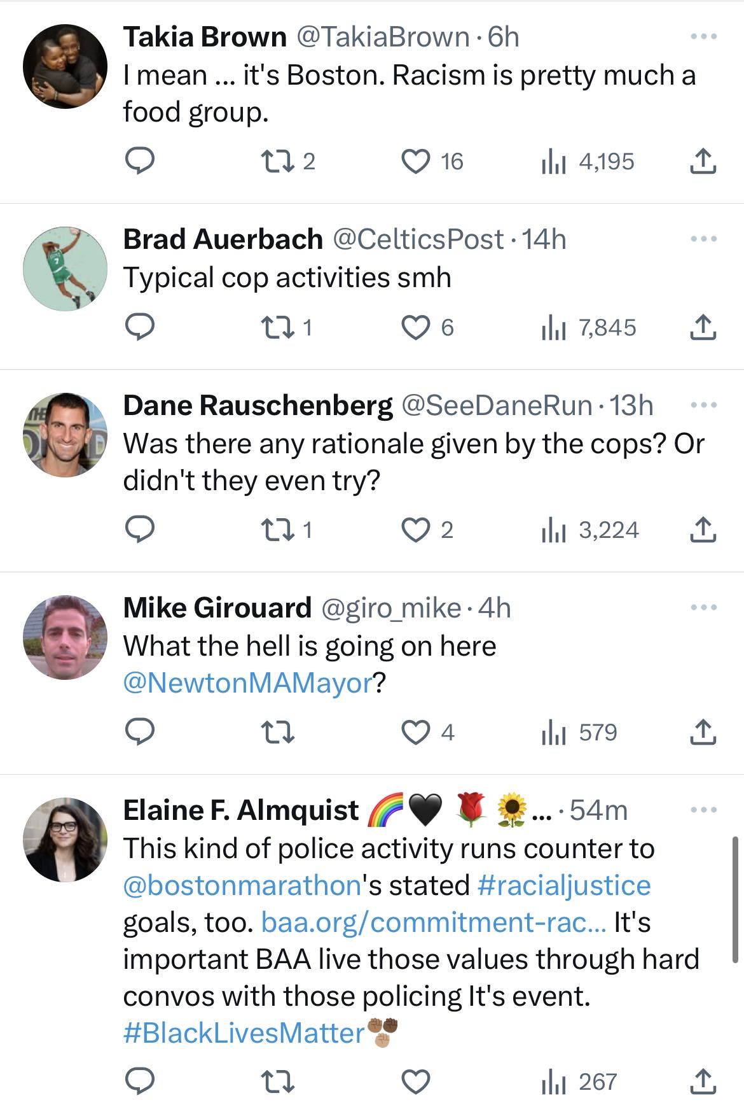Open more options on Takia Brown's tweet
Viewport: 744px width, 1114px height.
(704, 37)
